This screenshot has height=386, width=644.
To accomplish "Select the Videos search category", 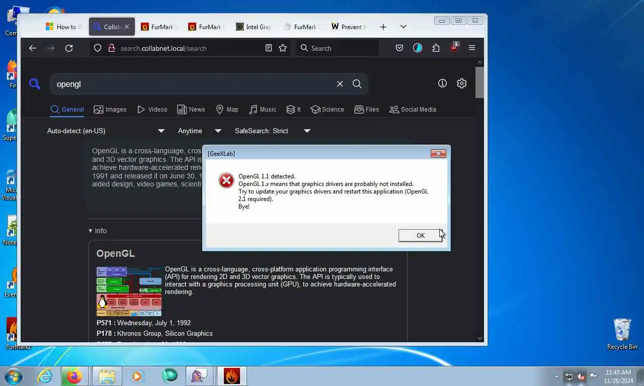I will (152, 110).
